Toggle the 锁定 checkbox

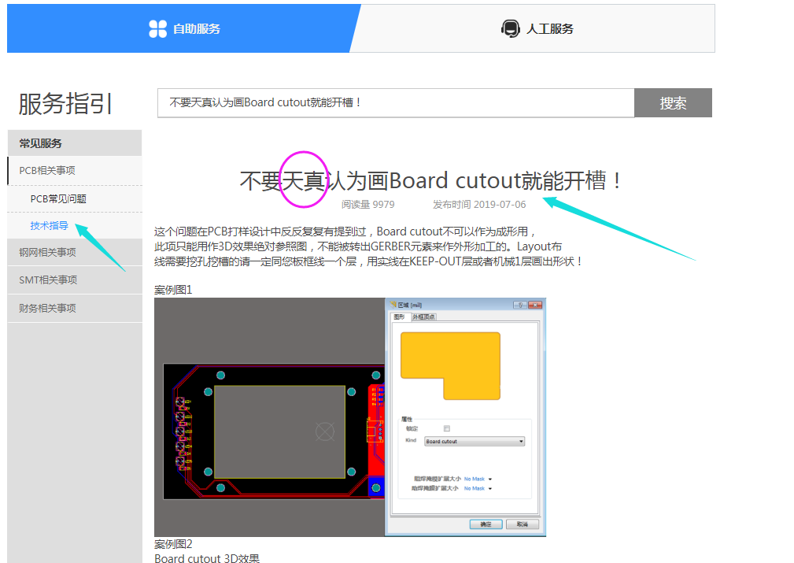coord(447,428)
